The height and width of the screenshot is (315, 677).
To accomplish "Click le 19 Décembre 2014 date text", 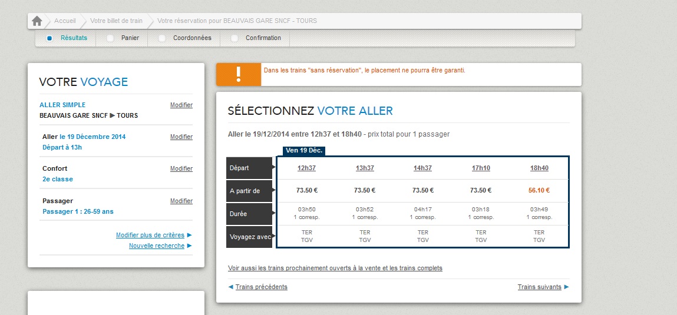I will coord(93,137).
